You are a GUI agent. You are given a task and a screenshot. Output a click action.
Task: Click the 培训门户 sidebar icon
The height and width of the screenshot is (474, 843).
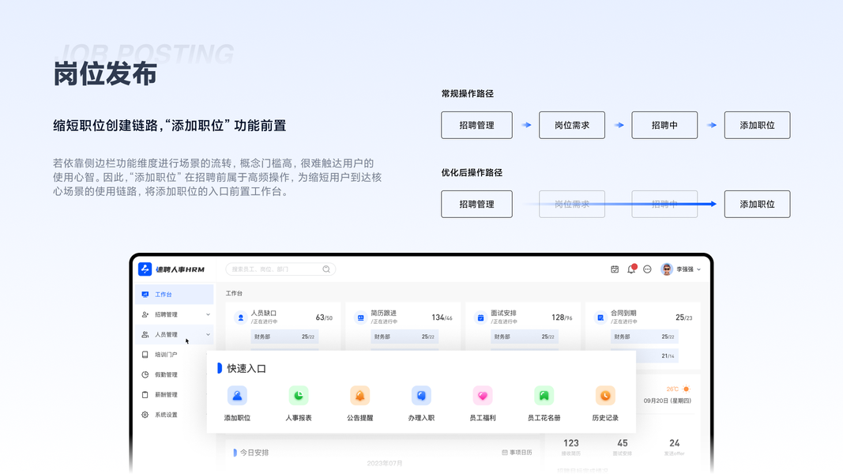[x=145, y=355]
